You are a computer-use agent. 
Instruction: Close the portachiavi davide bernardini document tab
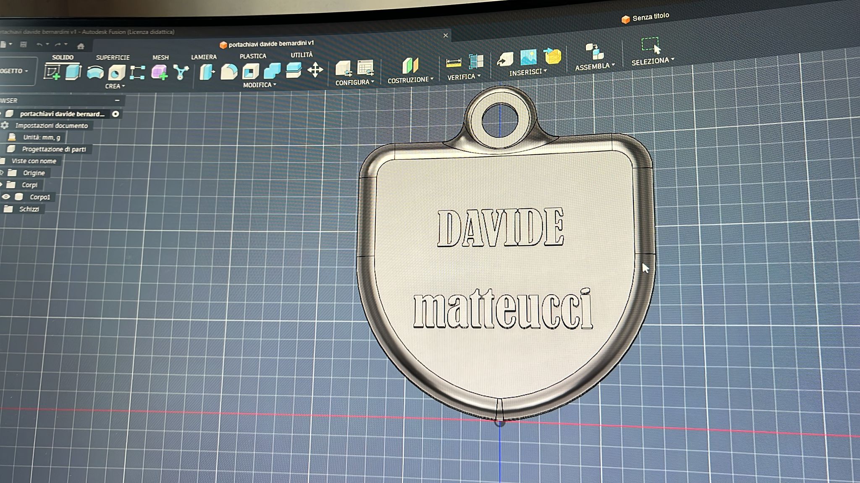coord(446,36)
